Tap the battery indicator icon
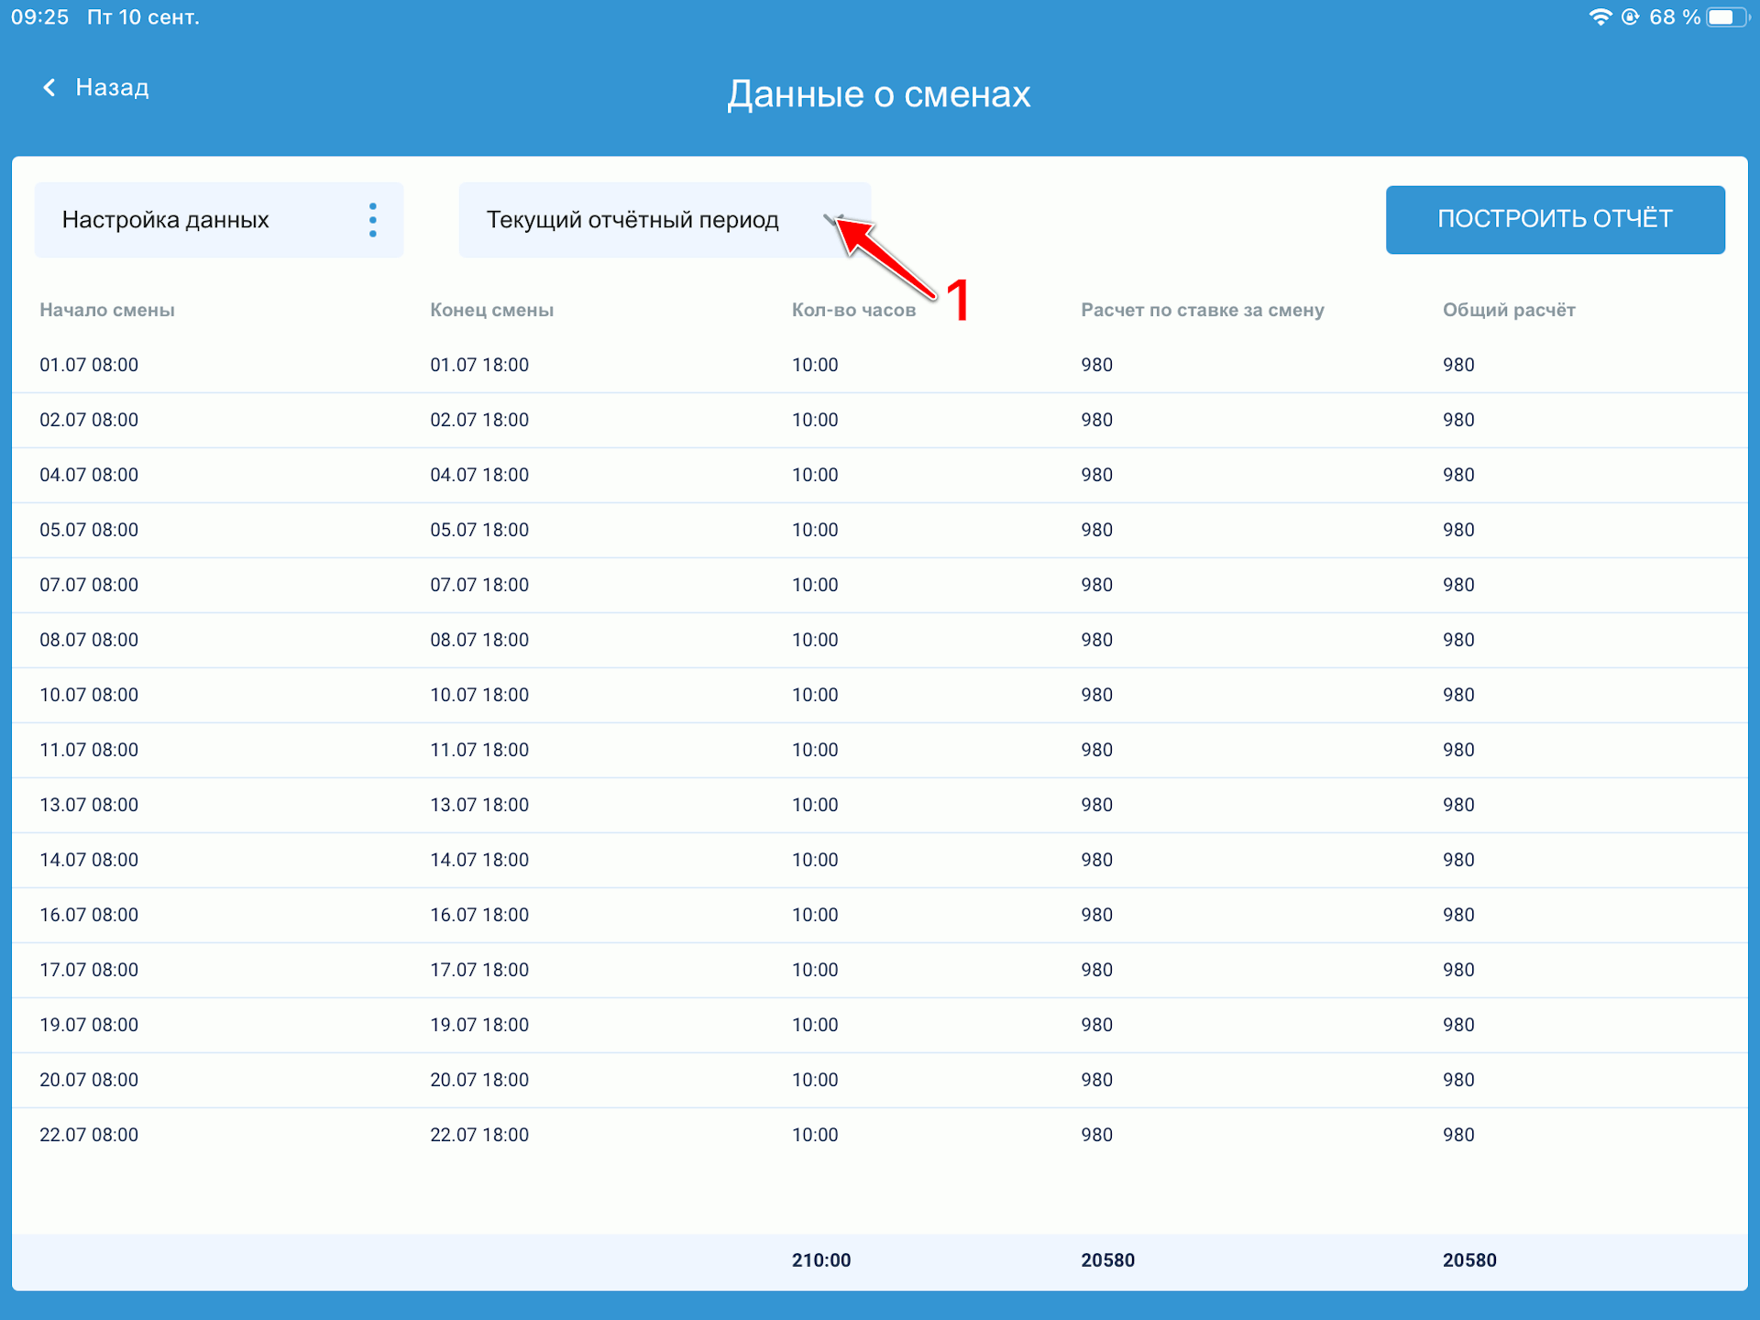The height and width of the screenshot is (1320, 1760). click(1727, 17)
